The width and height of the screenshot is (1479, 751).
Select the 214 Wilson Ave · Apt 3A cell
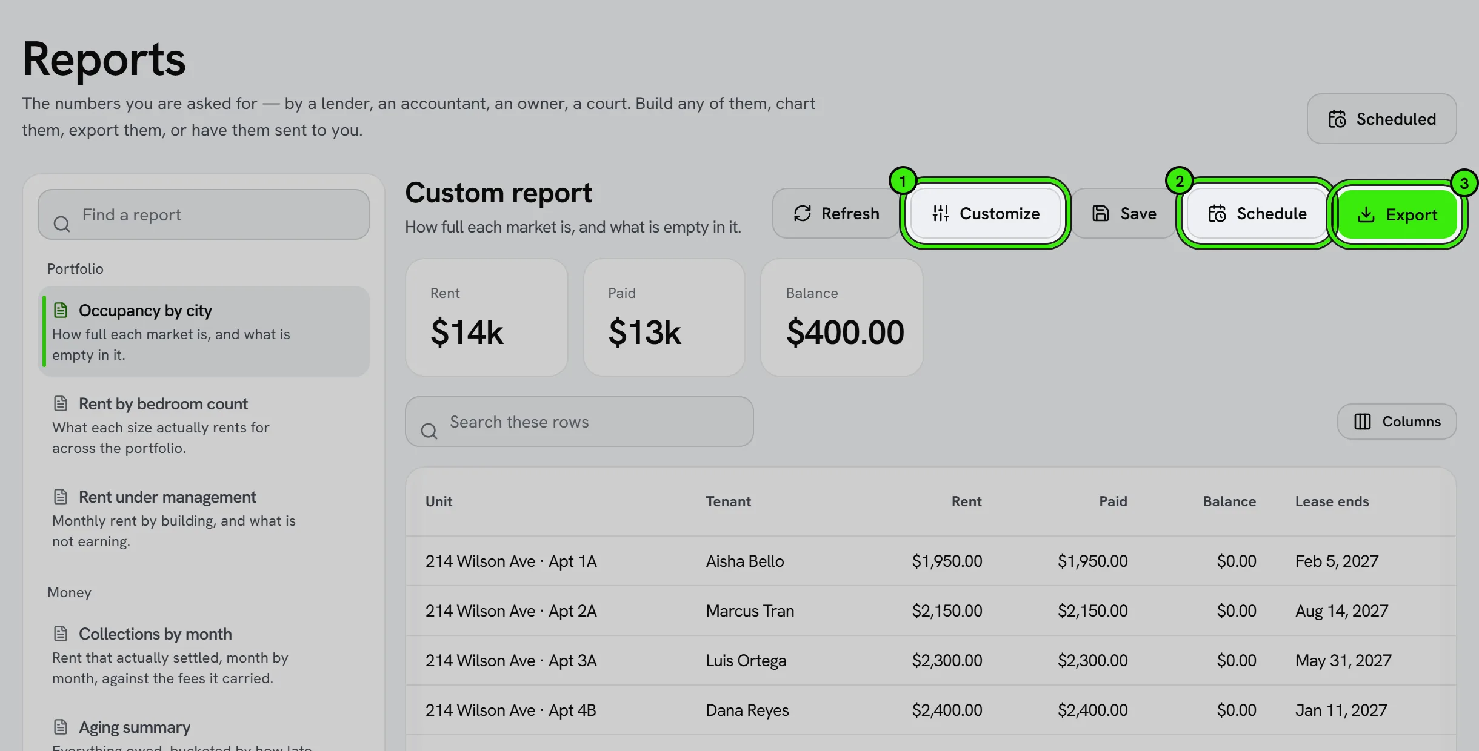tap(511, 661)
